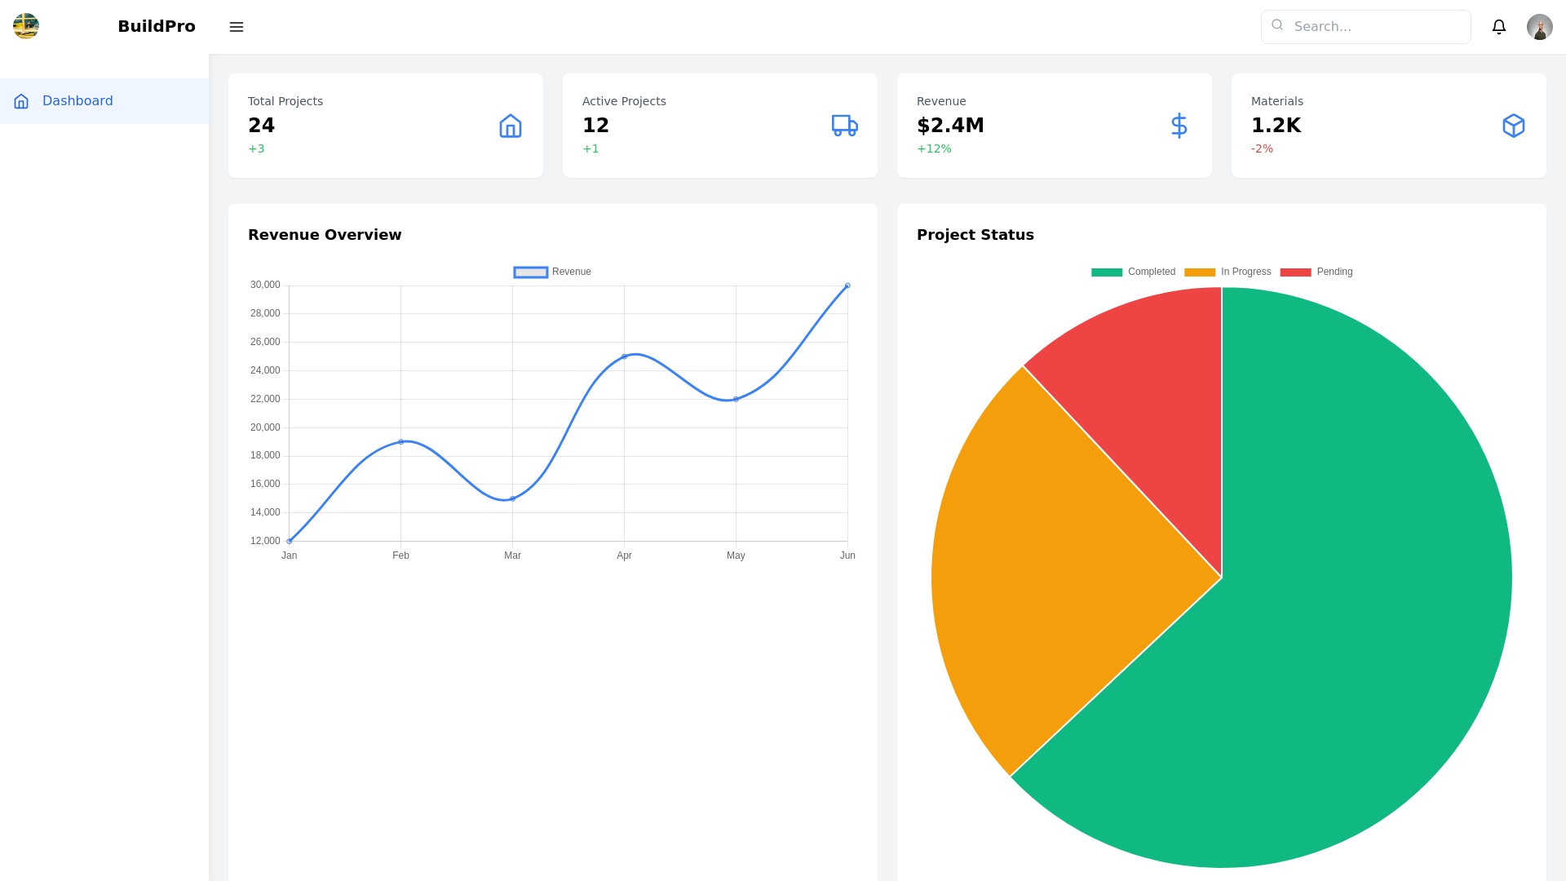This screenshot has height=881, width=1566.
Task: Click the cube icon on Materials card
Action: (x=1514, y=126)
